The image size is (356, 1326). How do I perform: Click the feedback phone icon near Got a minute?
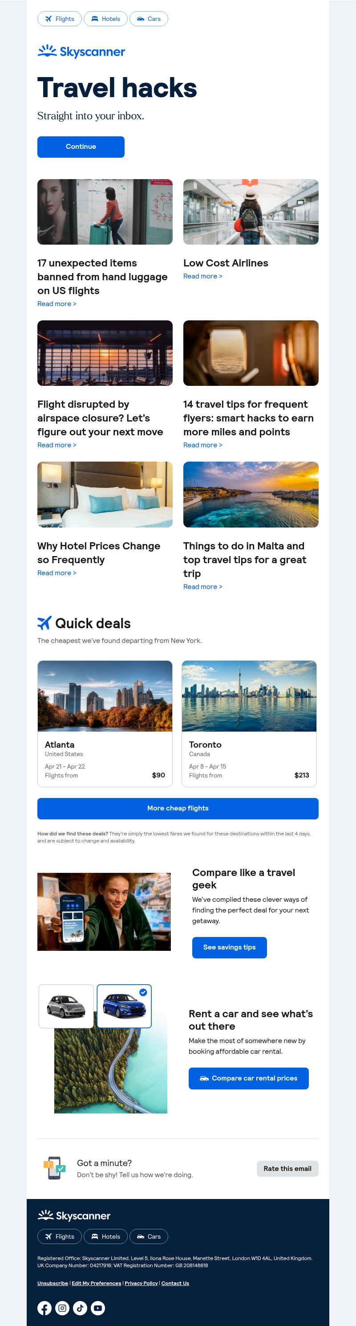point(54,1168)
